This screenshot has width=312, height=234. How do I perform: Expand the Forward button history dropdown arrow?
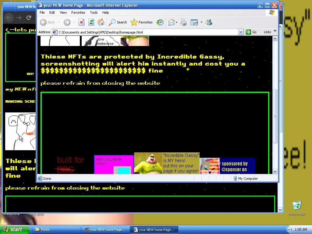74,22
